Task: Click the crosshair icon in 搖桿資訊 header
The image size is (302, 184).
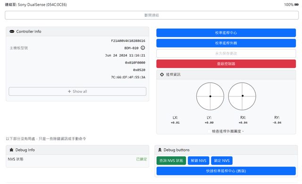Action: coord(162,74)
